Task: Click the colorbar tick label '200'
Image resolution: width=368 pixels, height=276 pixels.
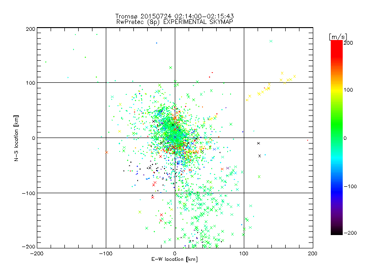Action: click(x=348, y=43)
